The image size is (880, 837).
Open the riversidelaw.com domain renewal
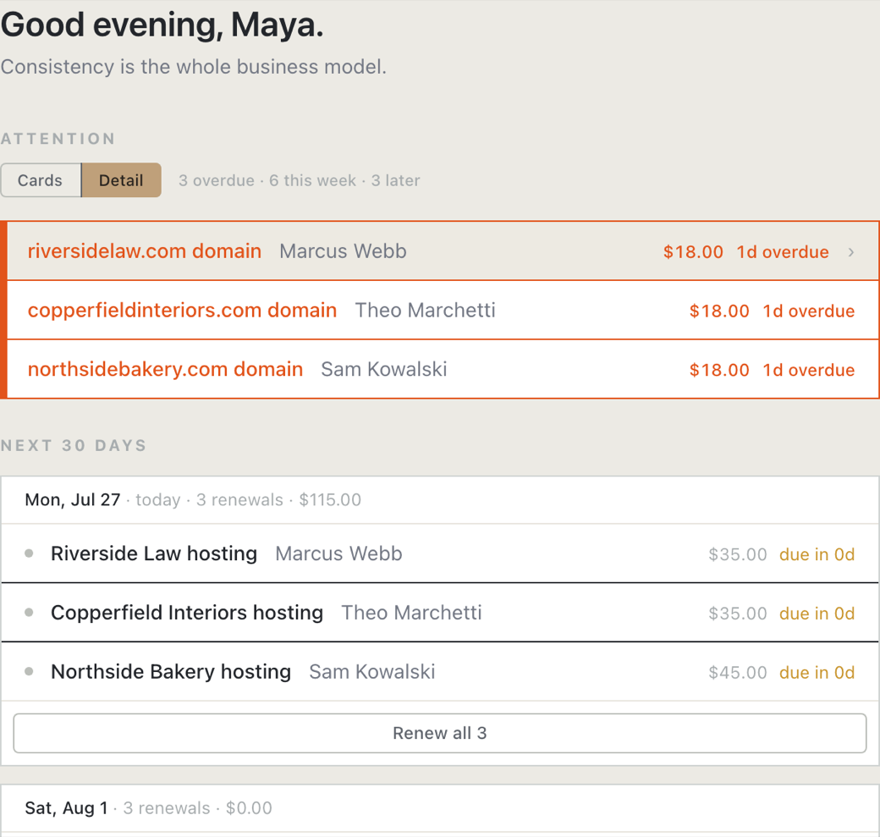coord(443,251)
